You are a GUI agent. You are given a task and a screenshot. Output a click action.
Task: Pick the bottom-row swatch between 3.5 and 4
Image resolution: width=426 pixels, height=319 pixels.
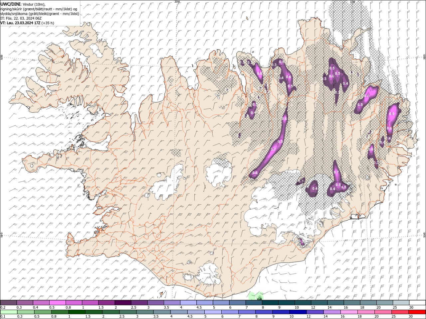(x=161, y=312)
